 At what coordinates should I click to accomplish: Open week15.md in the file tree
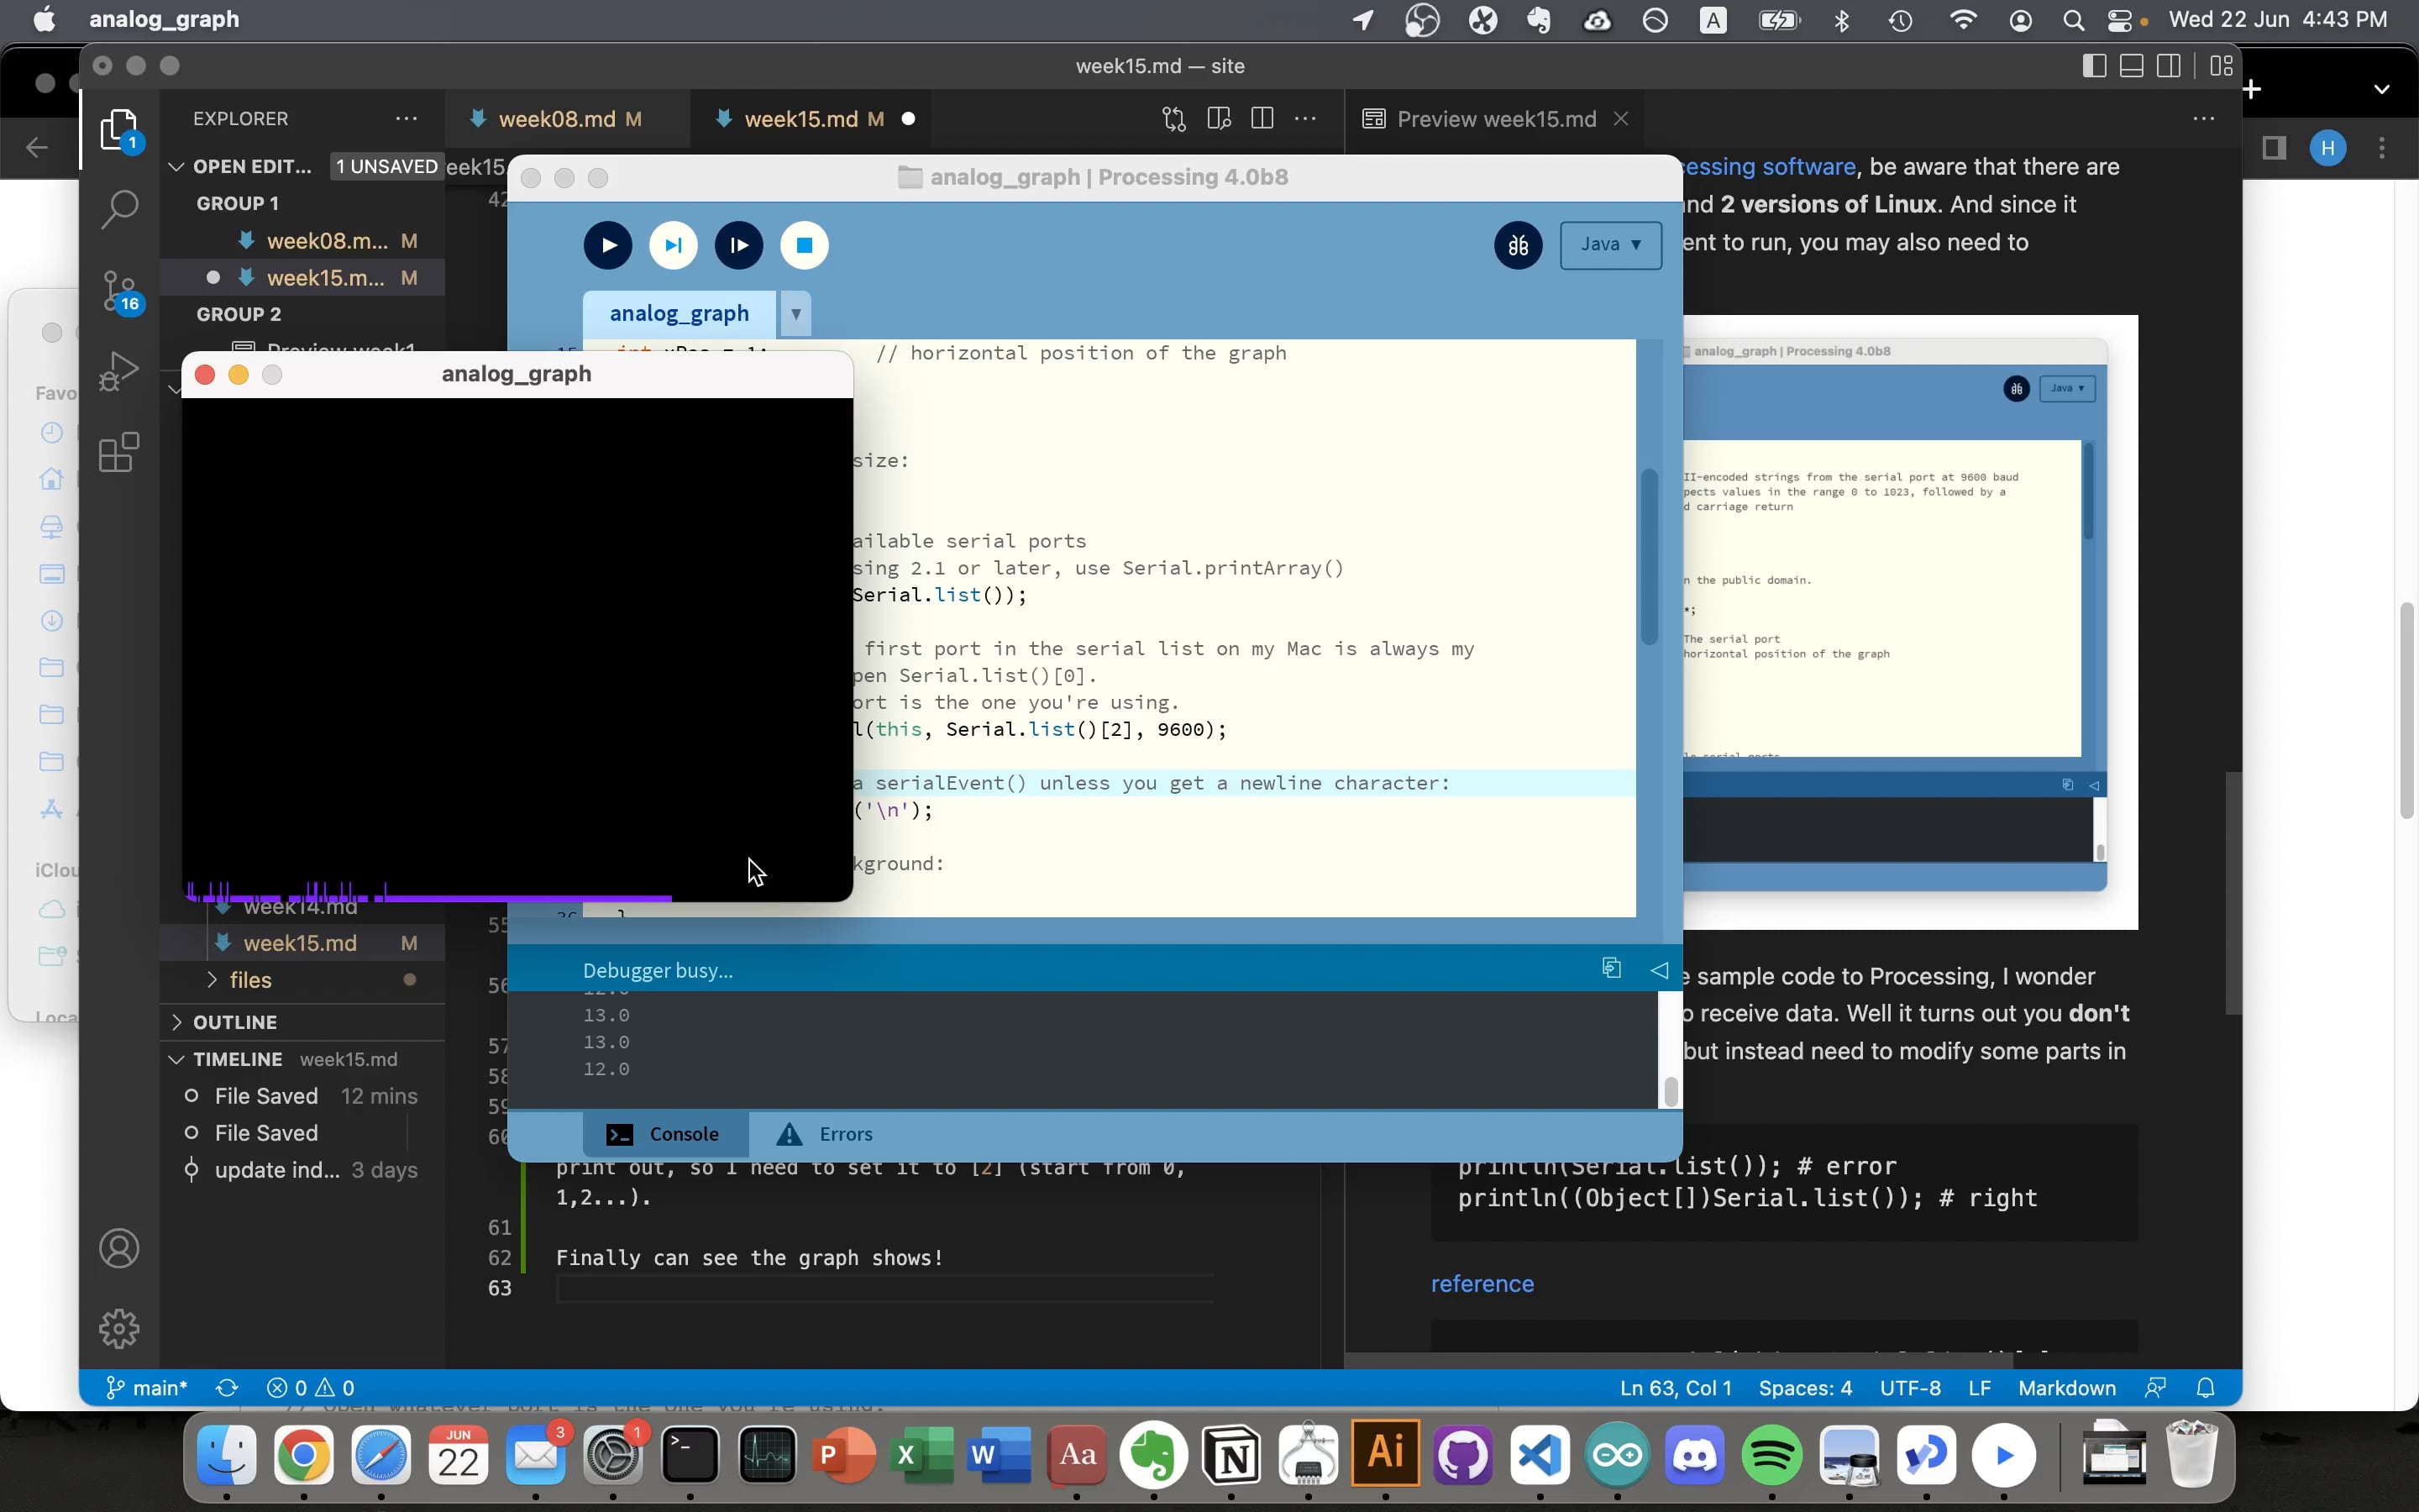click(300, 943)
